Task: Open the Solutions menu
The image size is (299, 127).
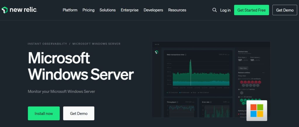Action: pyautogui.click(x=107, y=10)
